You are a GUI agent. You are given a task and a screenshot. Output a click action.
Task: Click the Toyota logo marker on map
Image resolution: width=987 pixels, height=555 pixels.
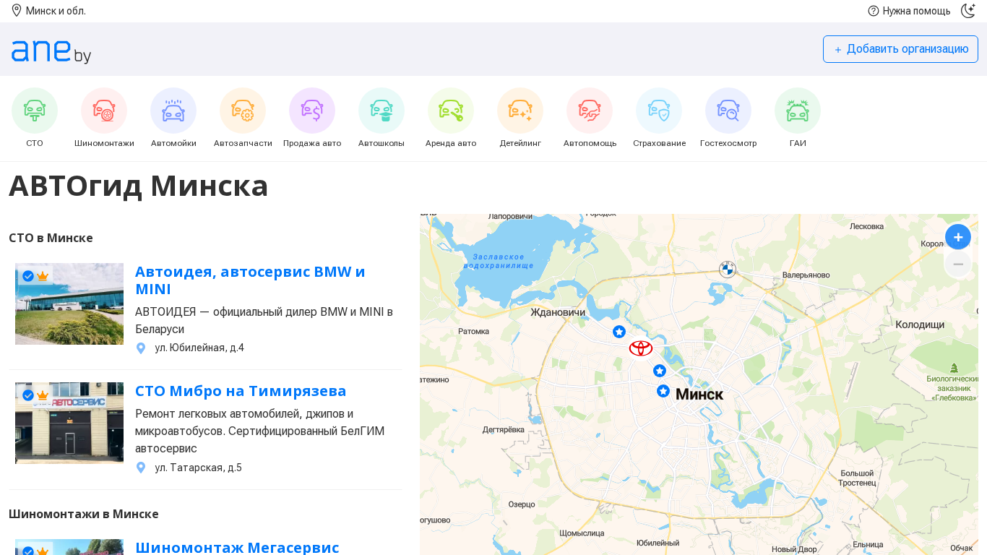[641, 348]
